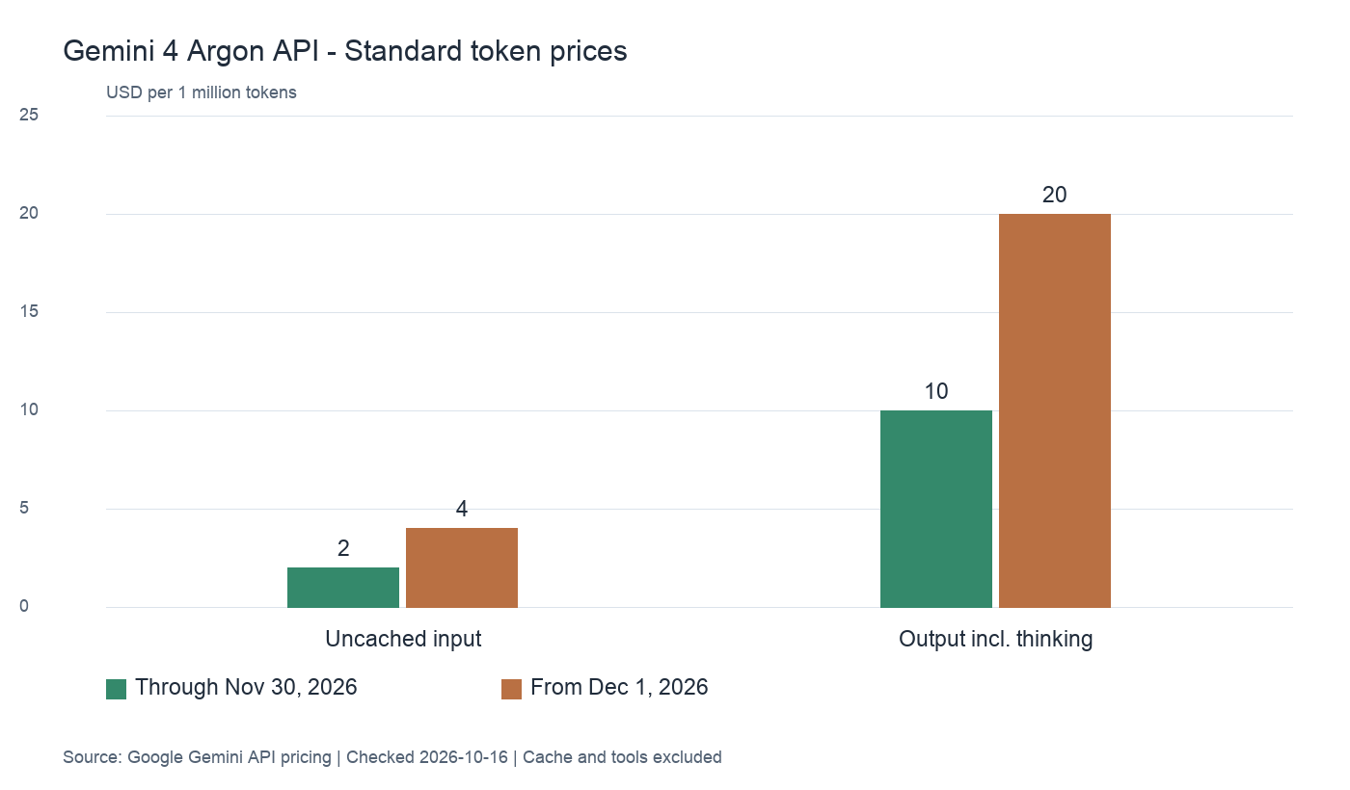Select the 'From Dec 1, 2026' legend label

619,688
